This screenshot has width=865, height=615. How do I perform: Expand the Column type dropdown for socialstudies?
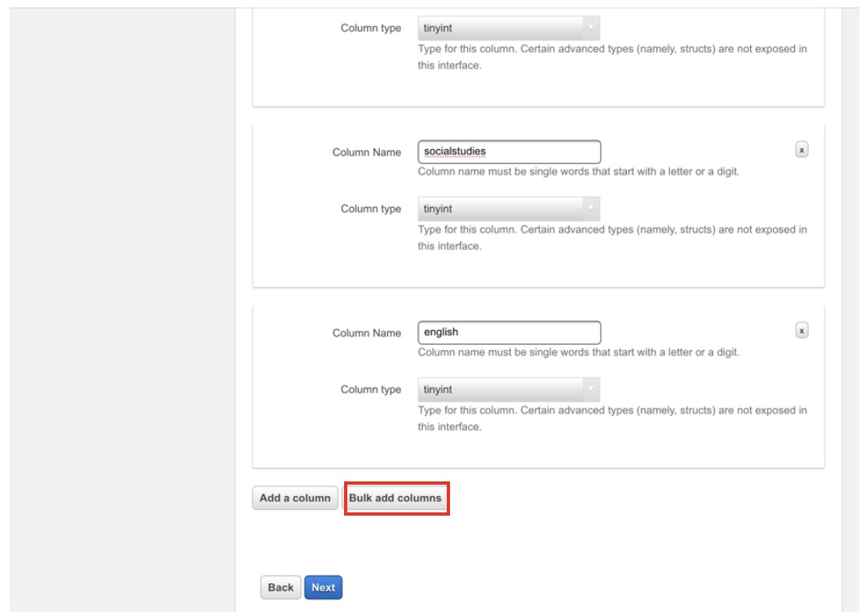coord(509,209)
